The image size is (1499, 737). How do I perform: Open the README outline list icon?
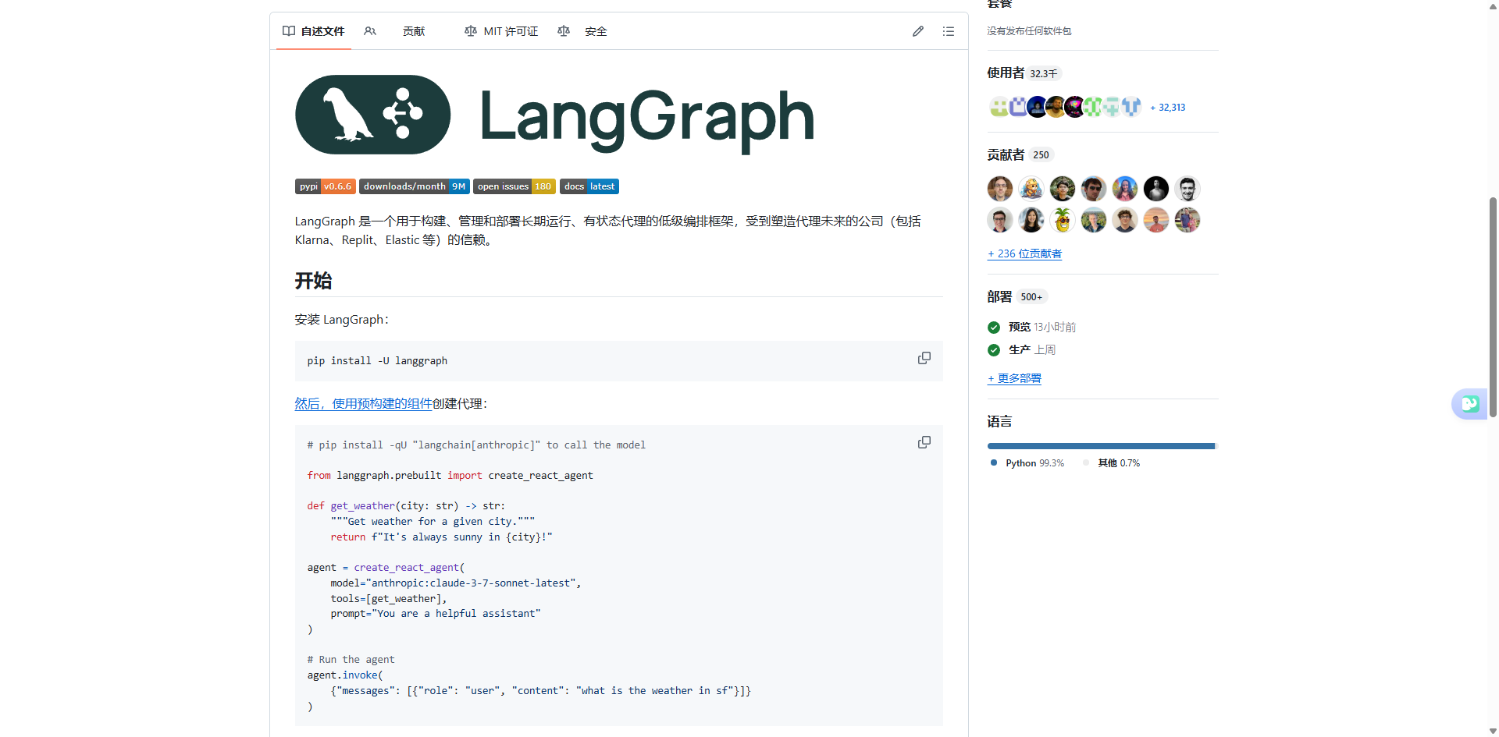949,31
